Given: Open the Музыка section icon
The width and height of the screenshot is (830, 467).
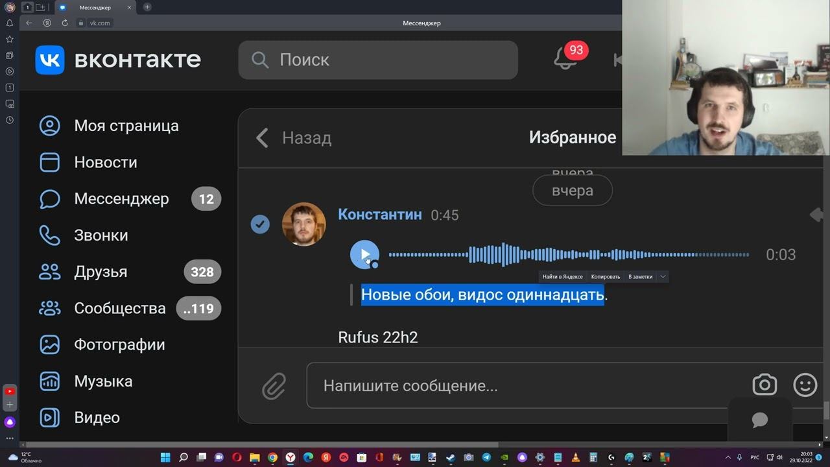Looking at the screenshot, I should [50, 381].
